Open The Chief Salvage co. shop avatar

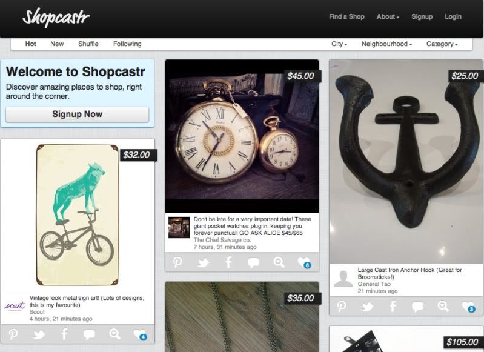point(179,228)
